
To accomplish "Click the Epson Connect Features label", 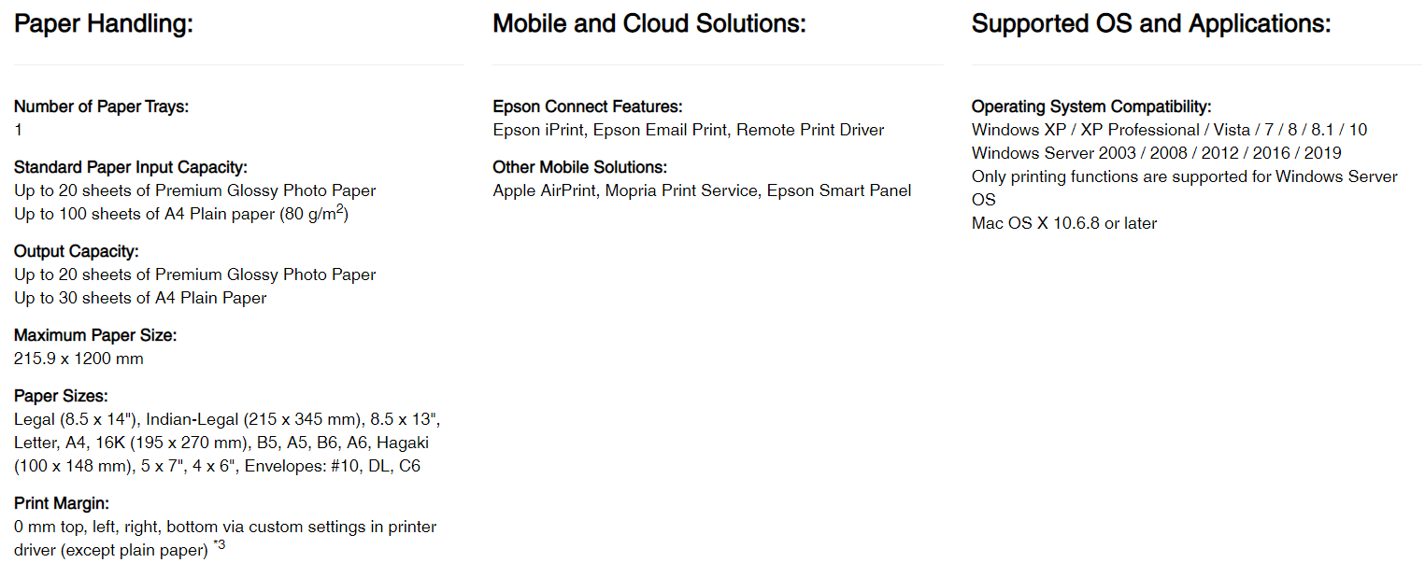I will click(588, 106).
